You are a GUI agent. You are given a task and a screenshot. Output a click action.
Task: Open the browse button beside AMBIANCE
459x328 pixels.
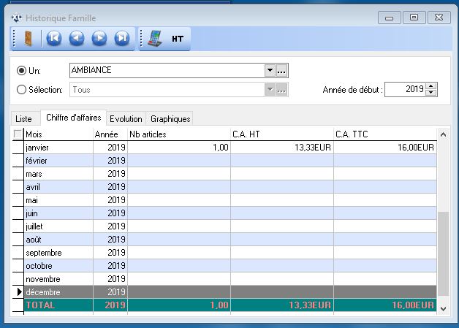282,70
